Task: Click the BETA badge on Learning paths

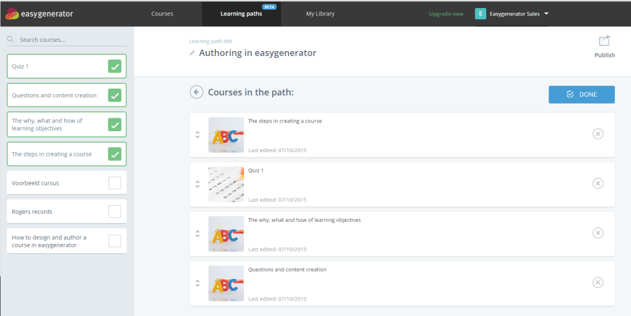Action: [x=269, y=7]
